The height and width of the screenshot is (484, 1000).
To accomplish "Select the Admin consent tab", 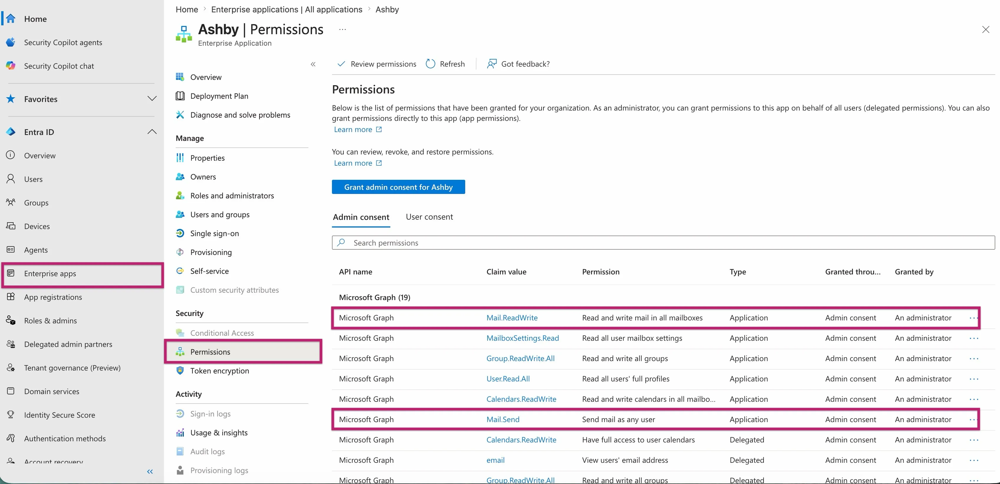I will 361,217.
